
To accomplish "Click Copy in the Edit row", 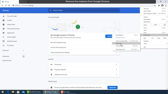I will point(159,38).
